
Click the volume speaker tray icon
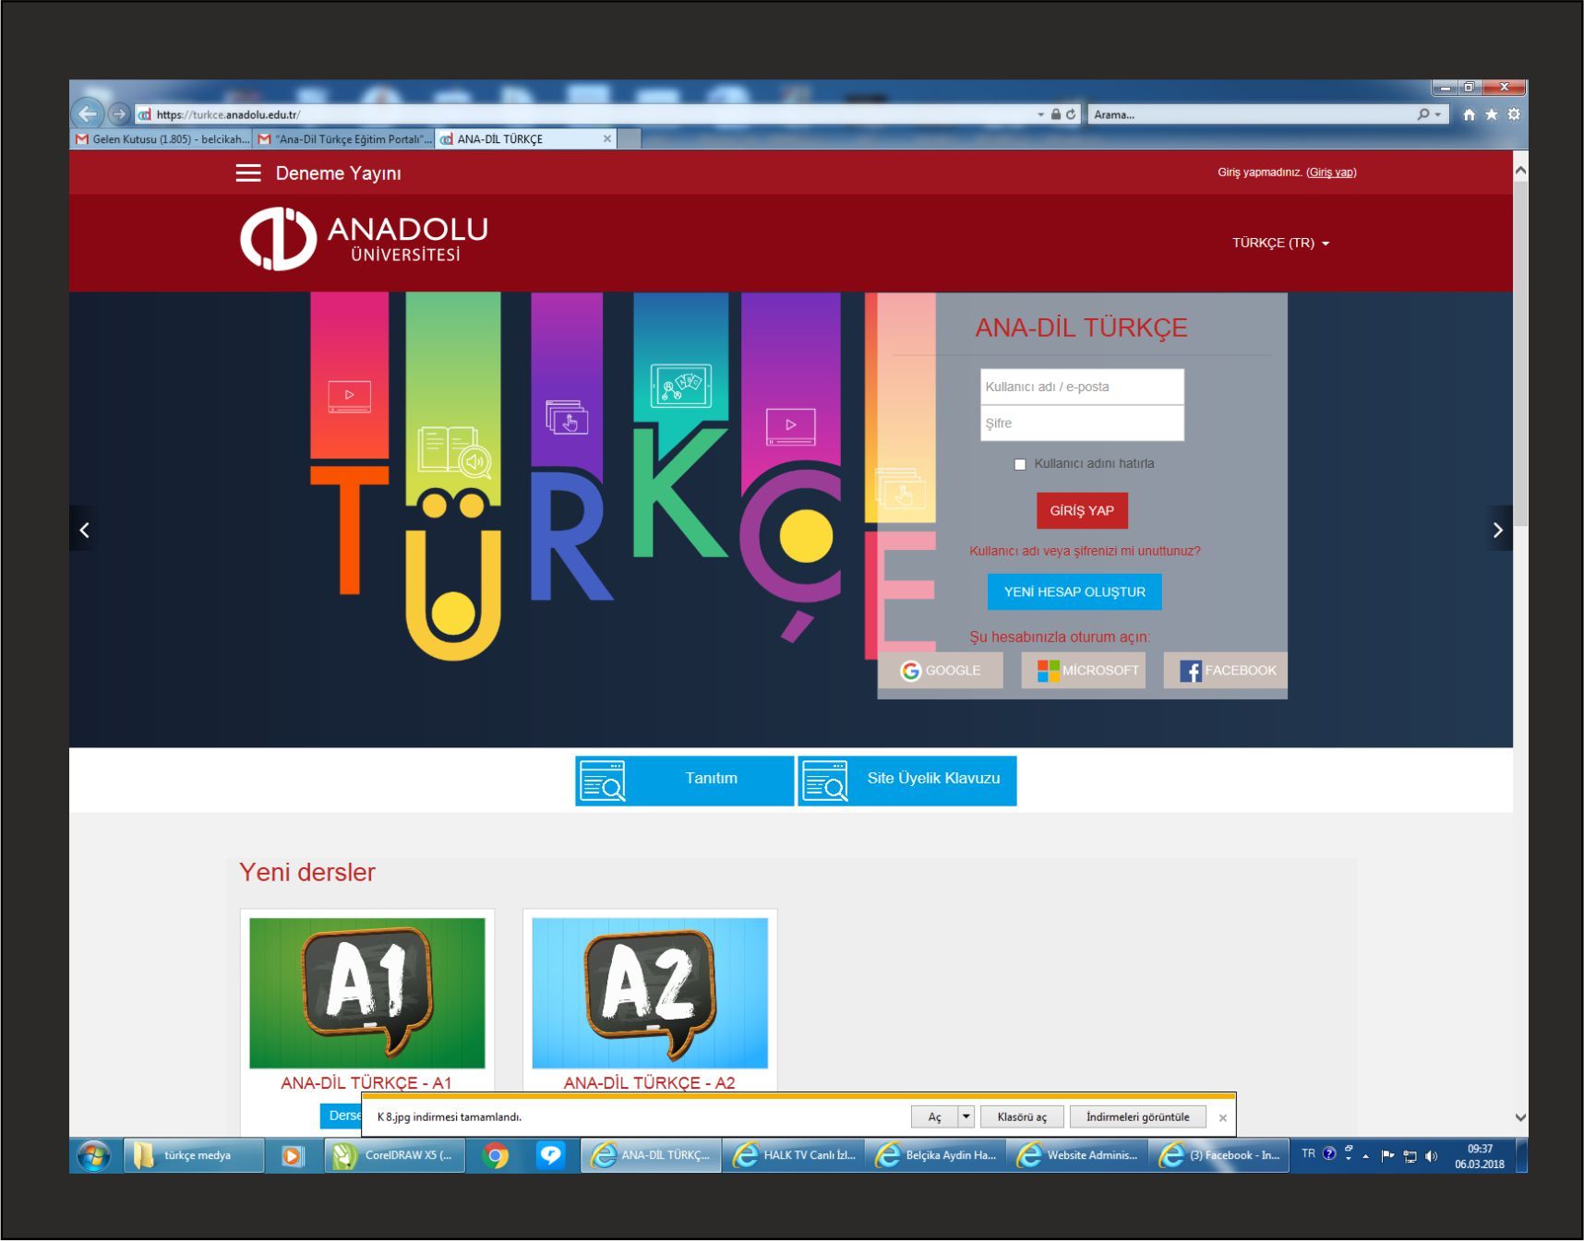pyautogui.click(x=1431, y=1156)
